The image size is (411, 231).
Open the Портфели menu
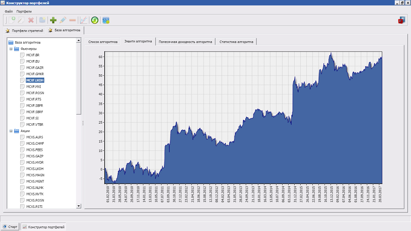(x=24, y=11)
